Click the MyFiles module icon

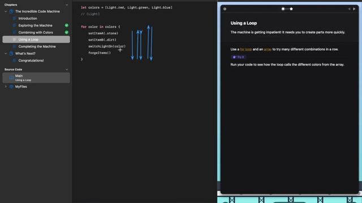tap(11, 87)
